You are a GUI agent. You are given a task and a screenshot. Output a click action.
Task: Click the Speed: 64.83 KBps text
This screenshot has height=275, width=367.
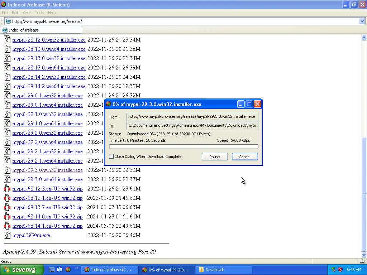(234, 140)
